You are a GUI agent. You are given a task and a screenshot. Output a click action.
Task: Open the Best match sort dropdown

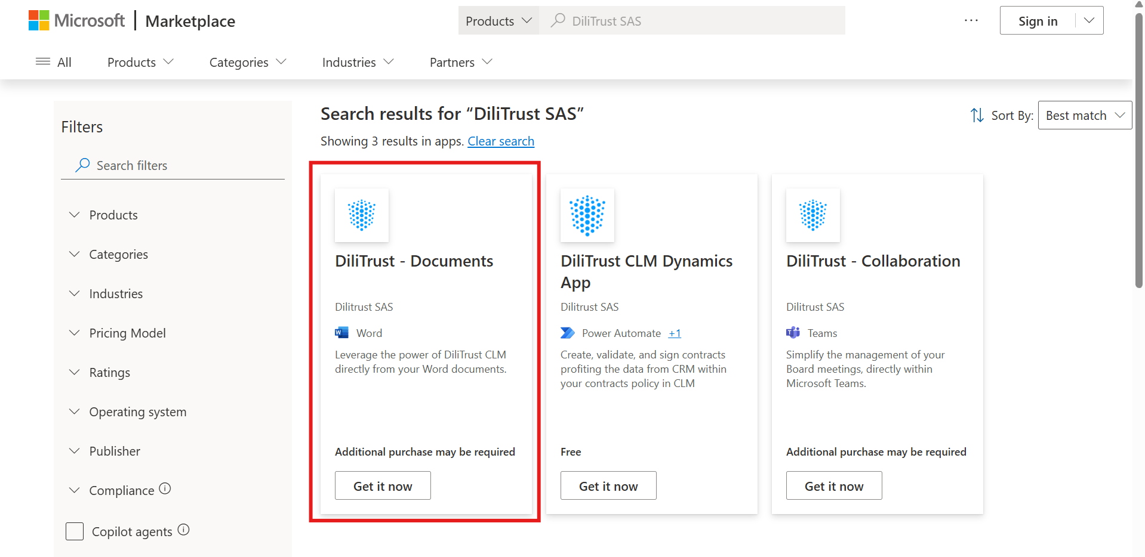pyautogui.click(x=1085, y=115)
